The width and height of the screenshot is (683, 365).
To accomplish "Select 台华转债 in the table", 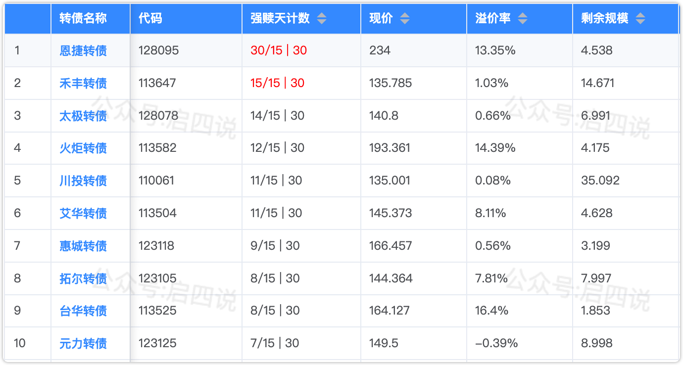I will pyautogui.click(x=83, y=311).
